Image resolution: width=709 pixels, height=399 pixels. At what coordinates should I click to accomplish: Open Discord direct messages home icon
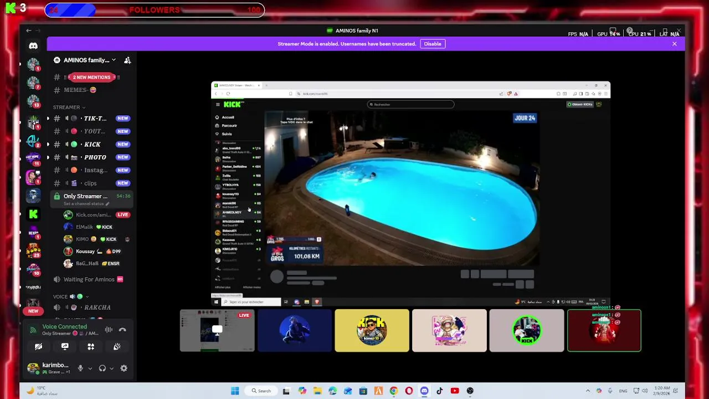[x=33, y=46]
